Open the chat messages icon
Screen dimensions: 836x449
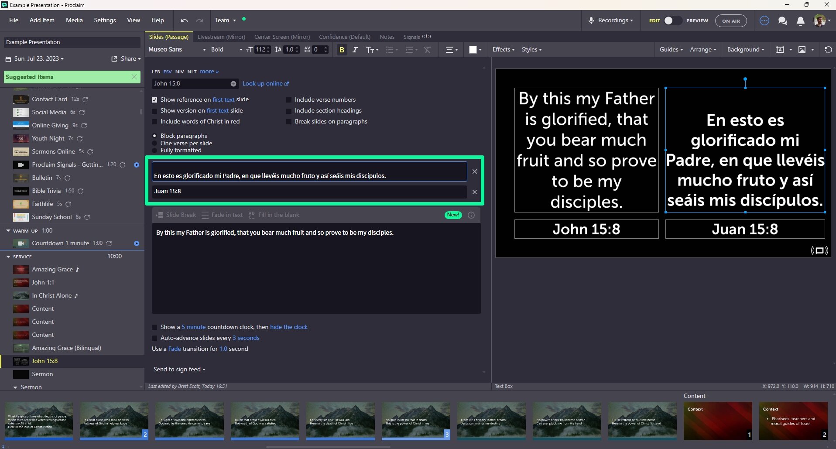coord(782,21)
